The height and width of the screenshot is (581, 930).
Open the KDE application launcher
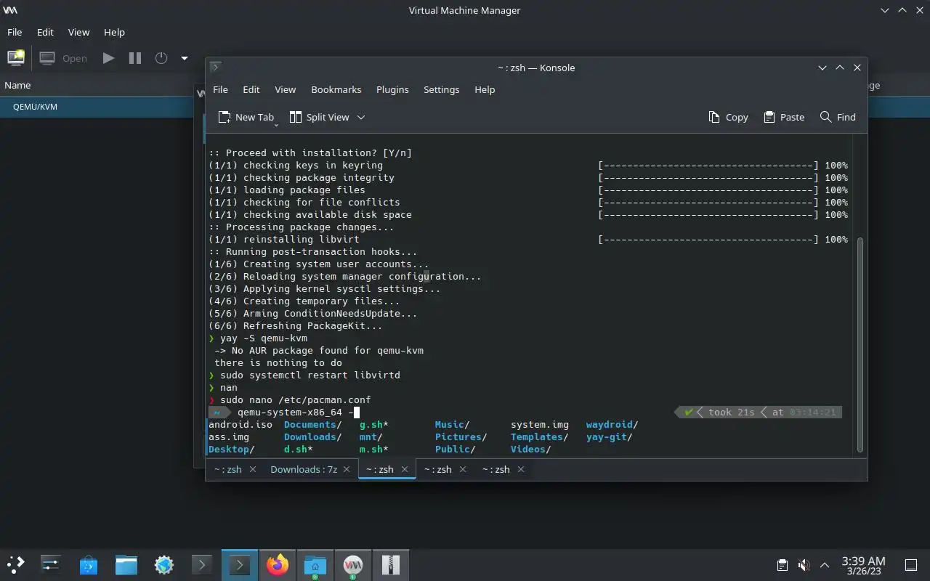[16, 564]
